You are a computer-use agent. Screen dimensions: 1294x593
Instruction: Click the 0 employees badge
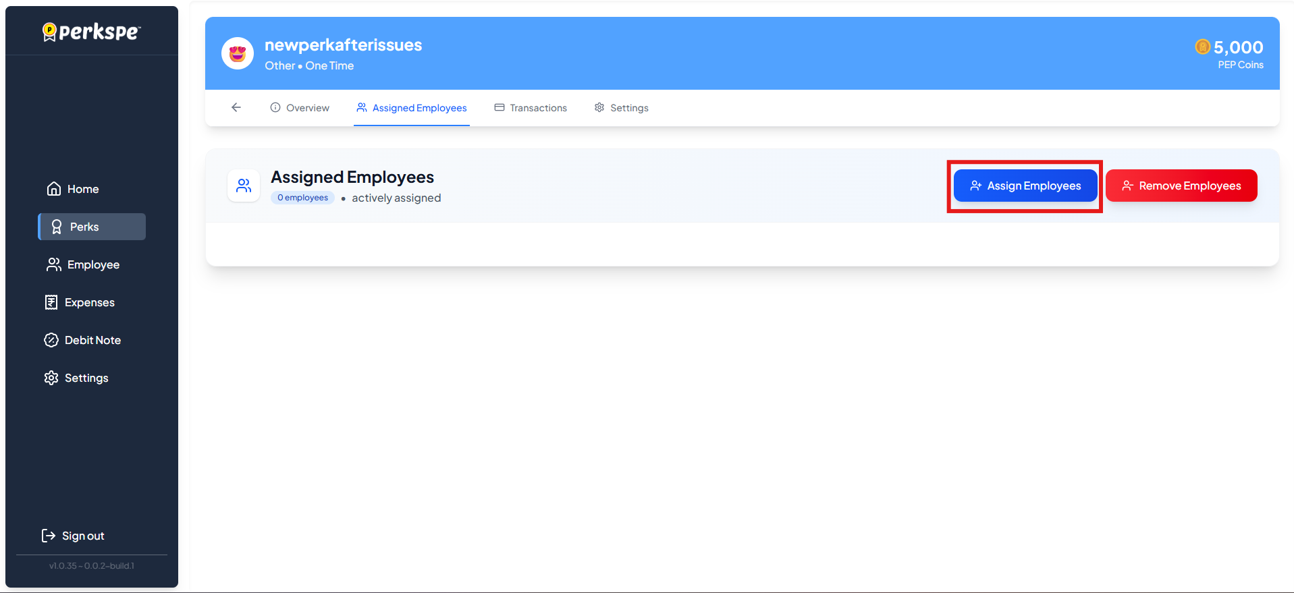tap(303, 198)
